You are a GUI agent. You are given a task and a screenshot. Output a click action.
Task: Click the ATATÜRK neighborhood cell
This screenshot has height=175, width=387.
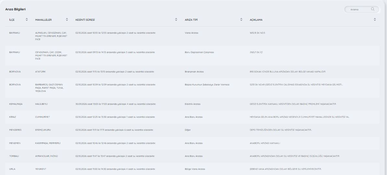pyautogui.click(x=41, y=72)
